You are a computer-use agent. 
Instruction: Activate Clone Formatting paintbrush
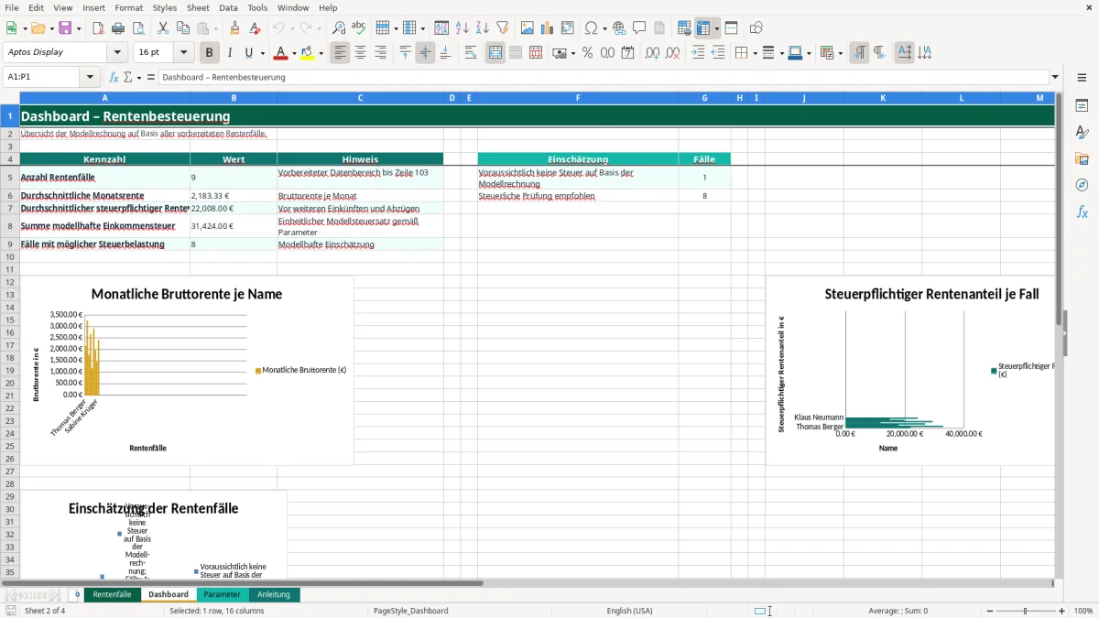pyautogui.click(x=234, y=28)
